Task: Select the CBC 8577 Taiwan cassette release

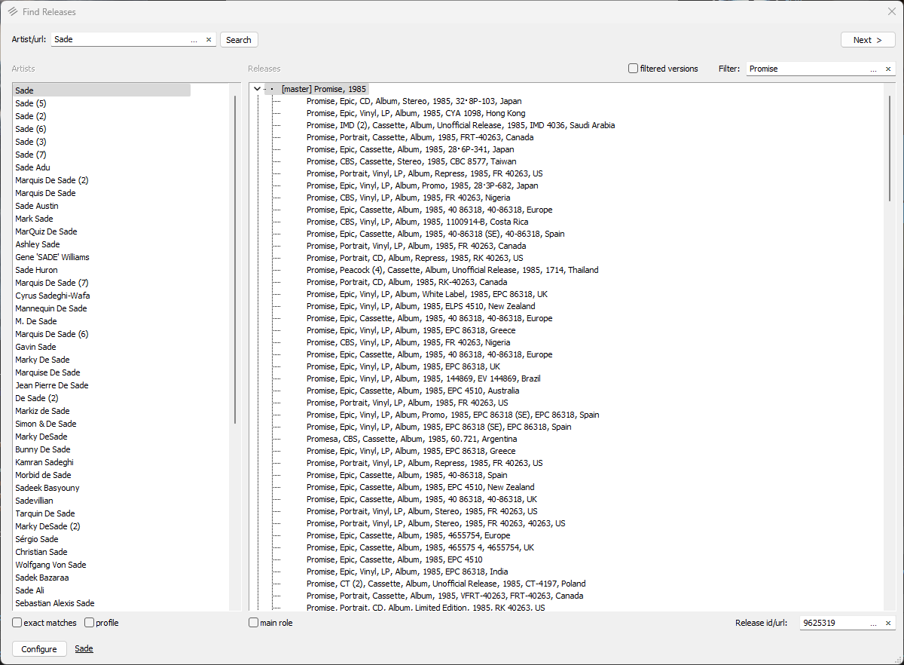Action: [411, 161]
